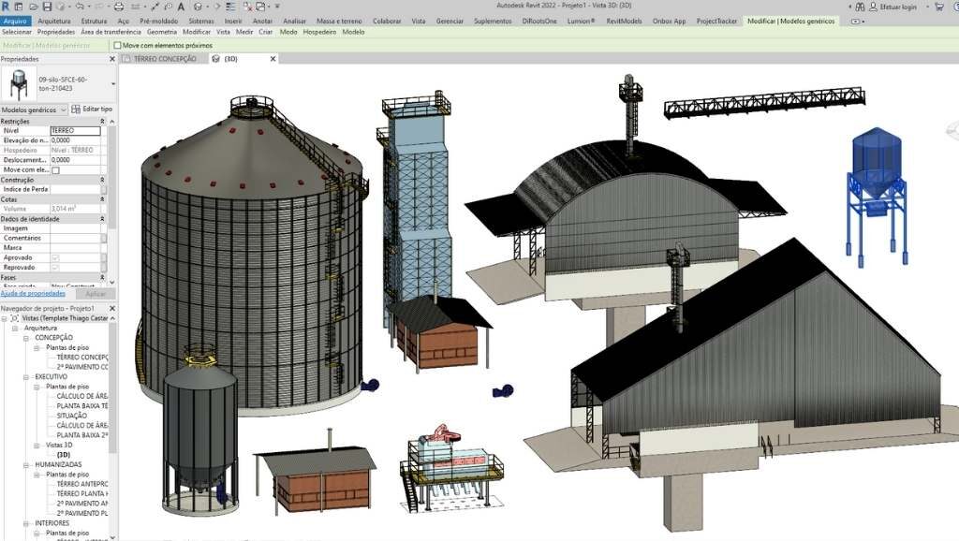Click the 'Ajuda de propriedades' link
This screenshot has width=959, height=541.
tap(33, 293)
